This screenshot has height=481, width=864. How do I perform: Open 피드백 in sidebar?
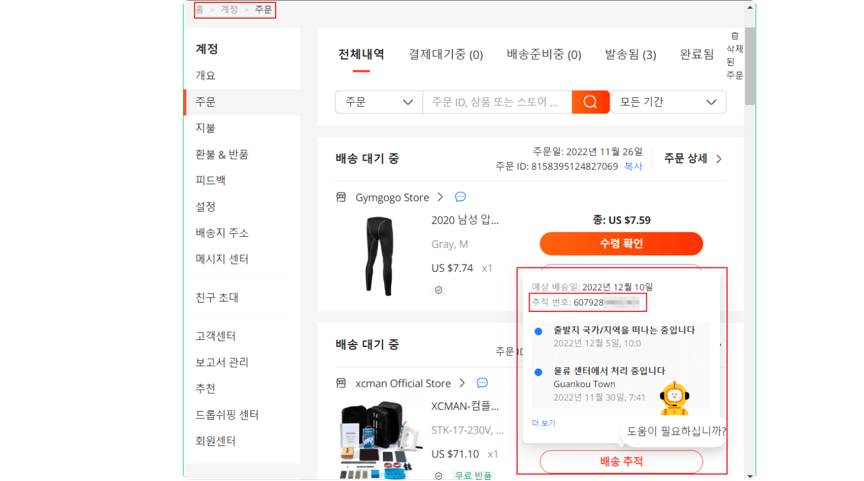pos(210,180)
